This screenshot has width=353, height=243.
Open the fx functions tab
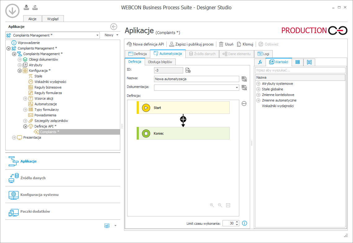pos(260,62)
